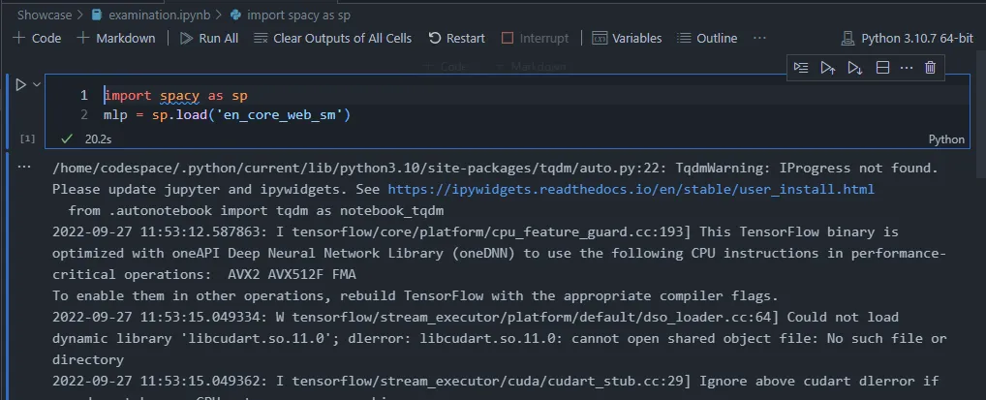
Task: Open the ipywidgets readthedocs link
Action: (631, 189)
